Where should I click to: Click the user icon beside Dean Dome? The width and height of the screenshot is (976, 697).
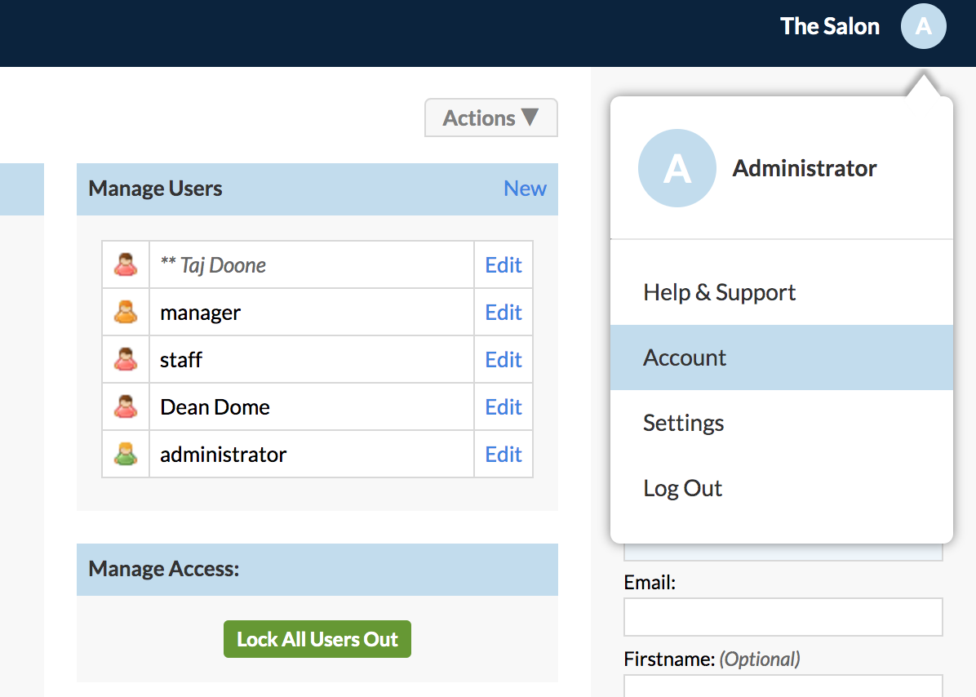126,406
